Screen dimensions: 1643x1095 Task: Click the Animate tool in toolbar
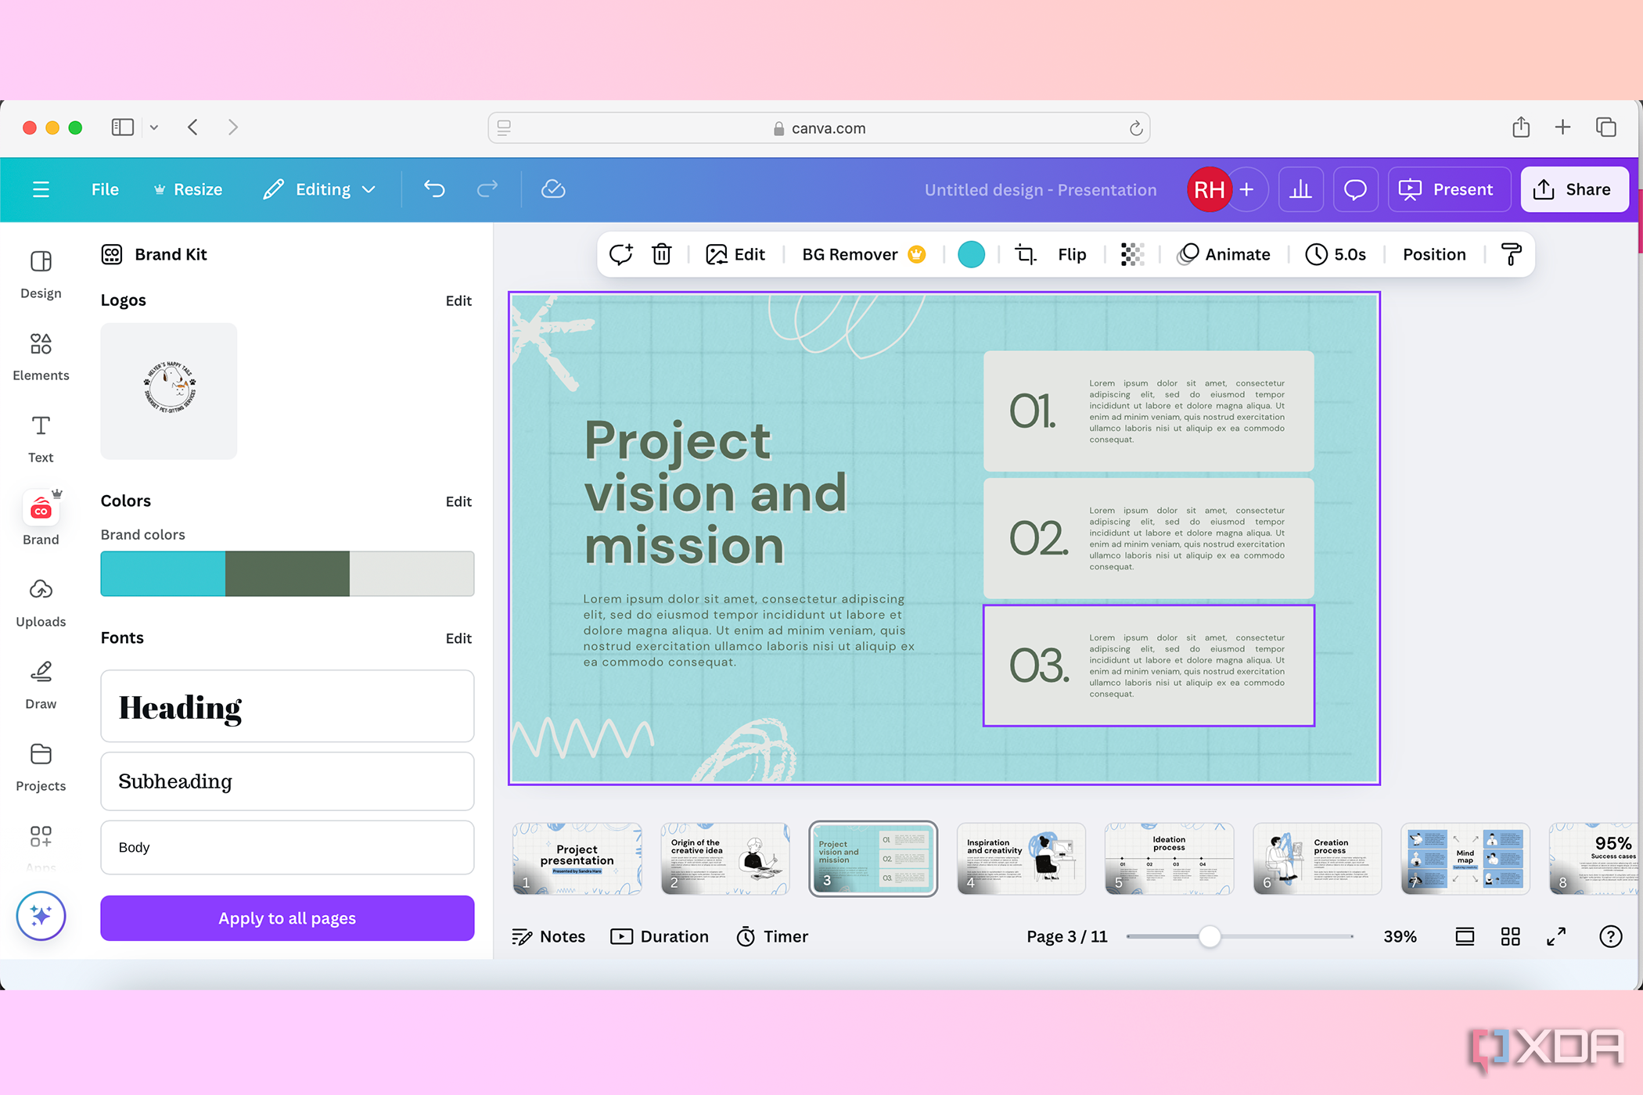(1225, 253)
